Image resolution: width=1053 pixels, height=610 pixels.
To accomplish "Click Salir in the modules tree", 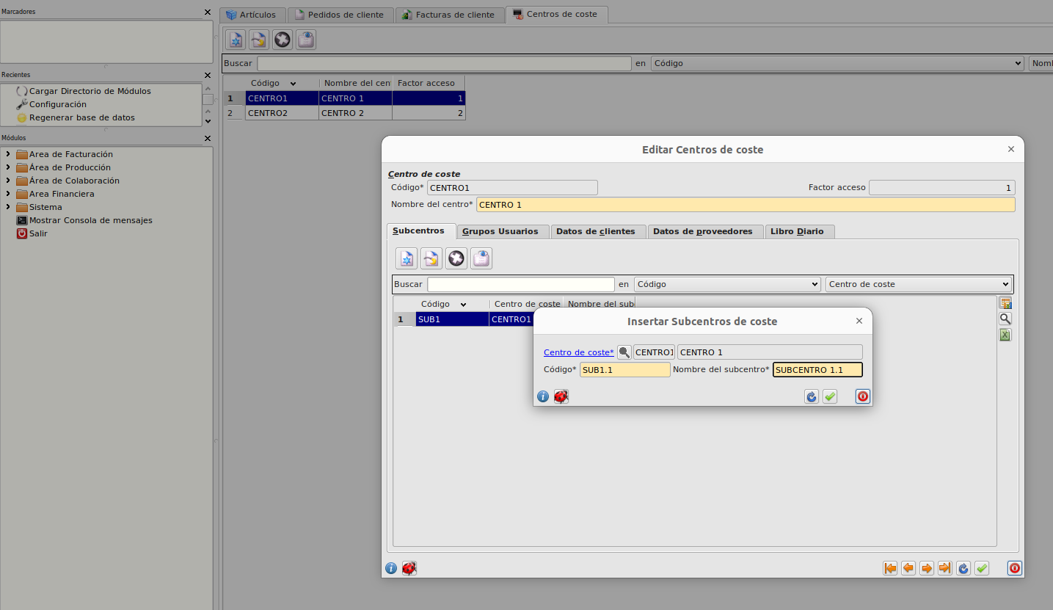I will [x=38, y=233].
